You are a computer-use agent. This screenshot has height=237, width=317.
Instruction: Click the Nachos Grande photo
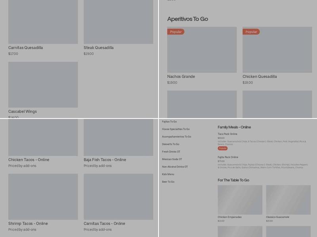click(202, 50)
